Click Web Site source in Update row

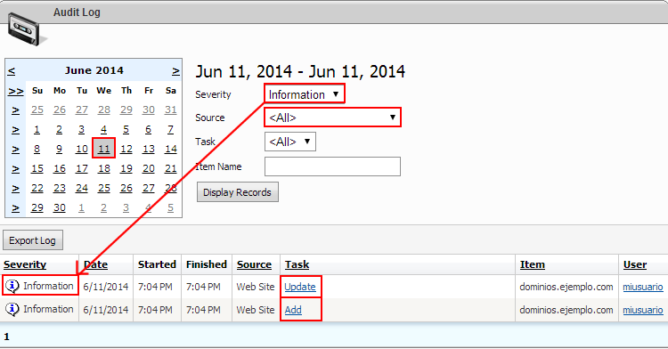pos(256,287)
